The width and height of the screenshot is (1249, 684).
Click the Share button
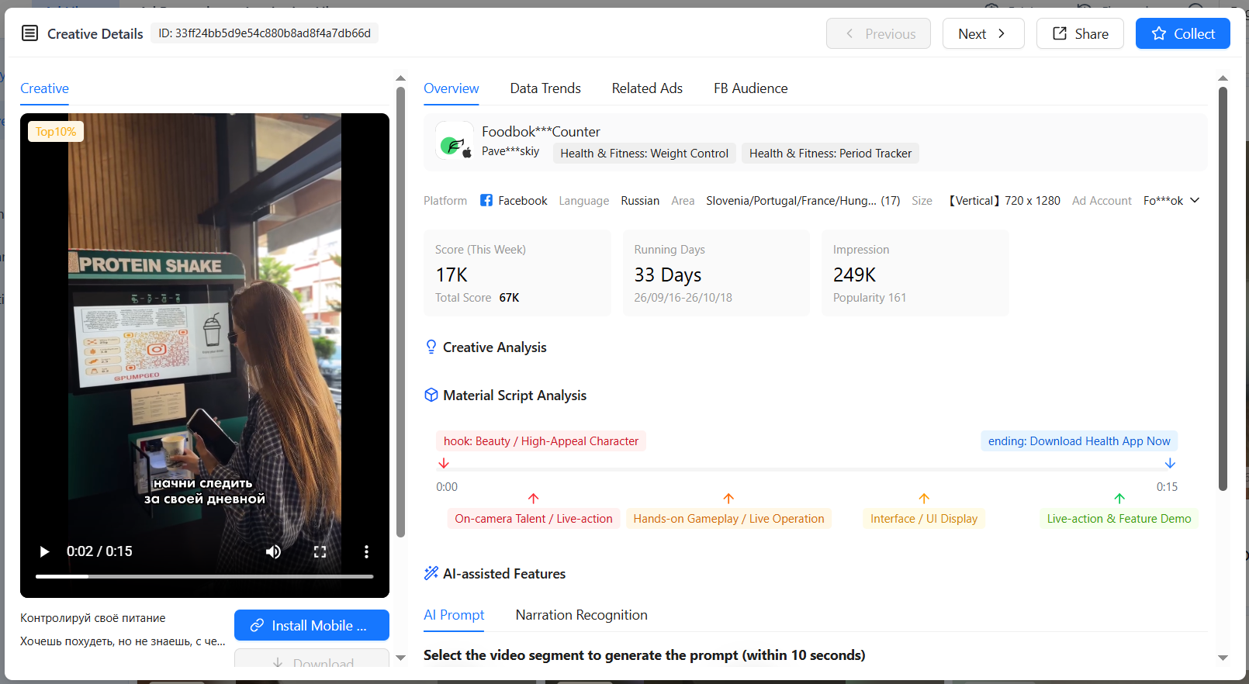[x=1080, y=33]
